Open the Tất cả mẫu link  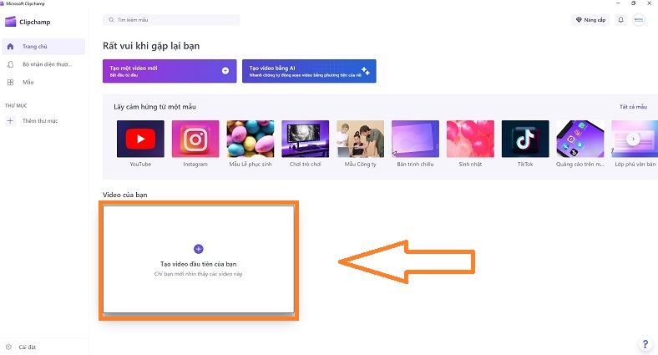point(633,107)
